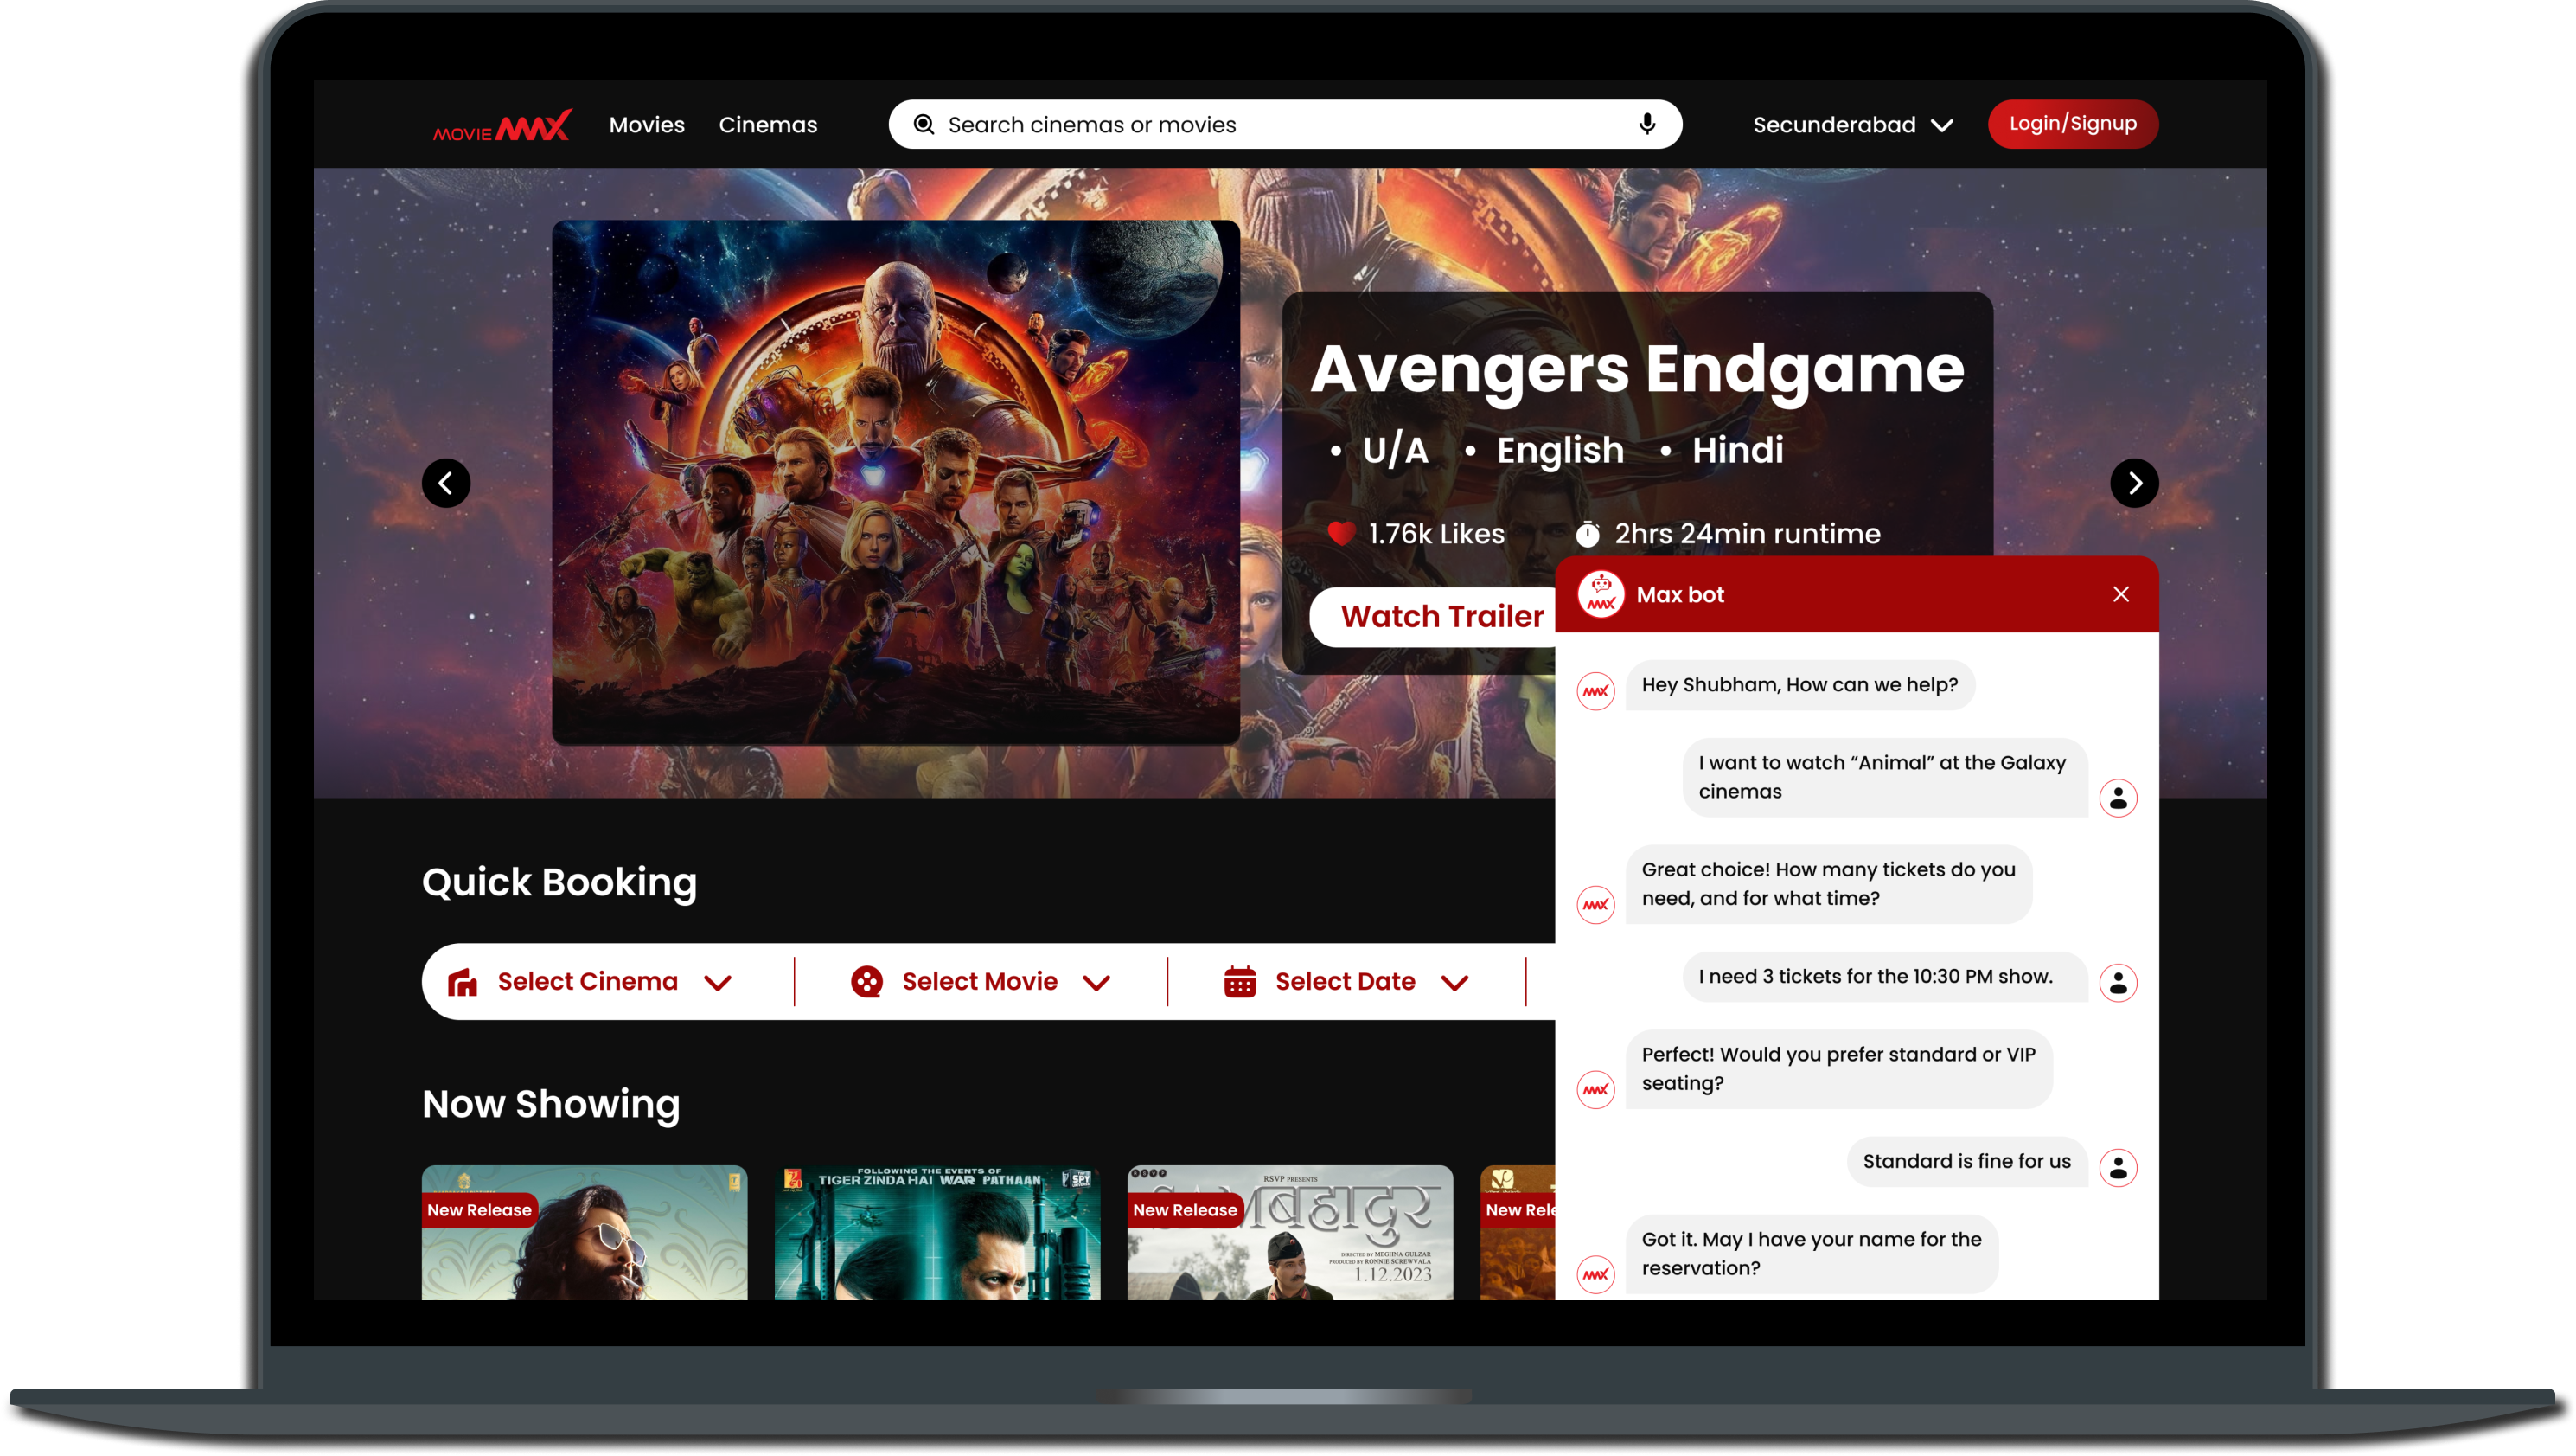Screen dimensions: 2576x1456
Task: Click the film reel icon
Action: click(867, 982)
